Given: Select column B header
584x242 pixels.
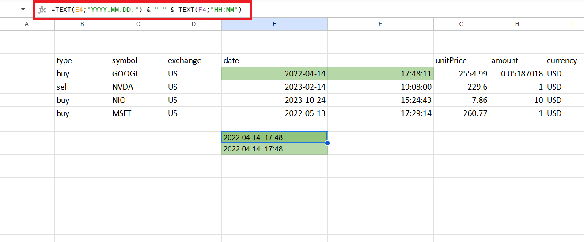Looking at the screenshot, I should (82, 24).
